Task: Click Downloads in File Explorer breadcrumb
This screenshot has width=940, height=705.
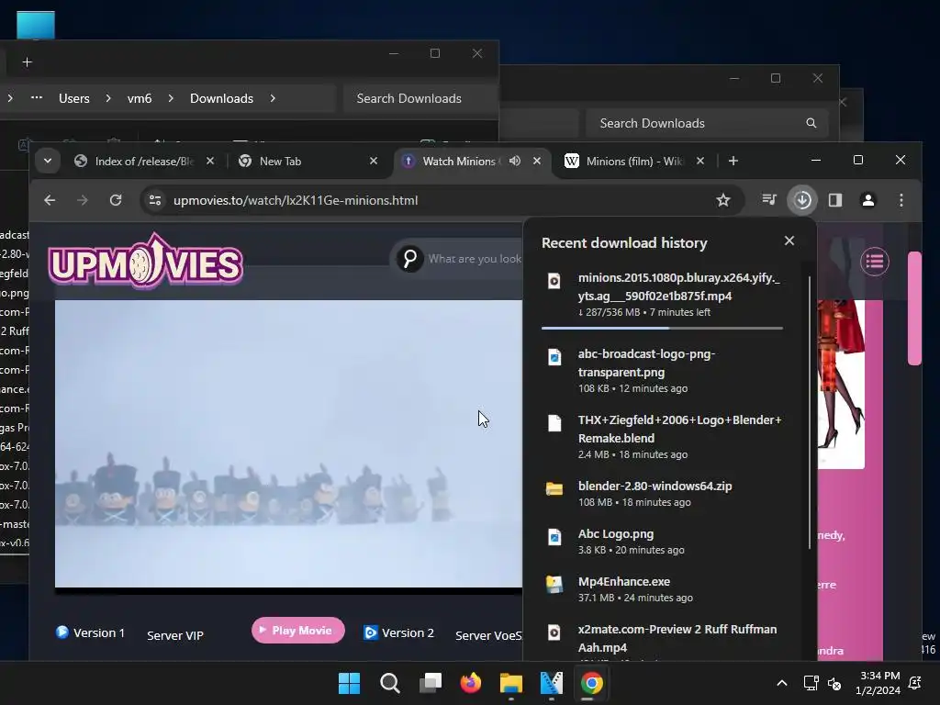Action: click(x=221, y=98)
